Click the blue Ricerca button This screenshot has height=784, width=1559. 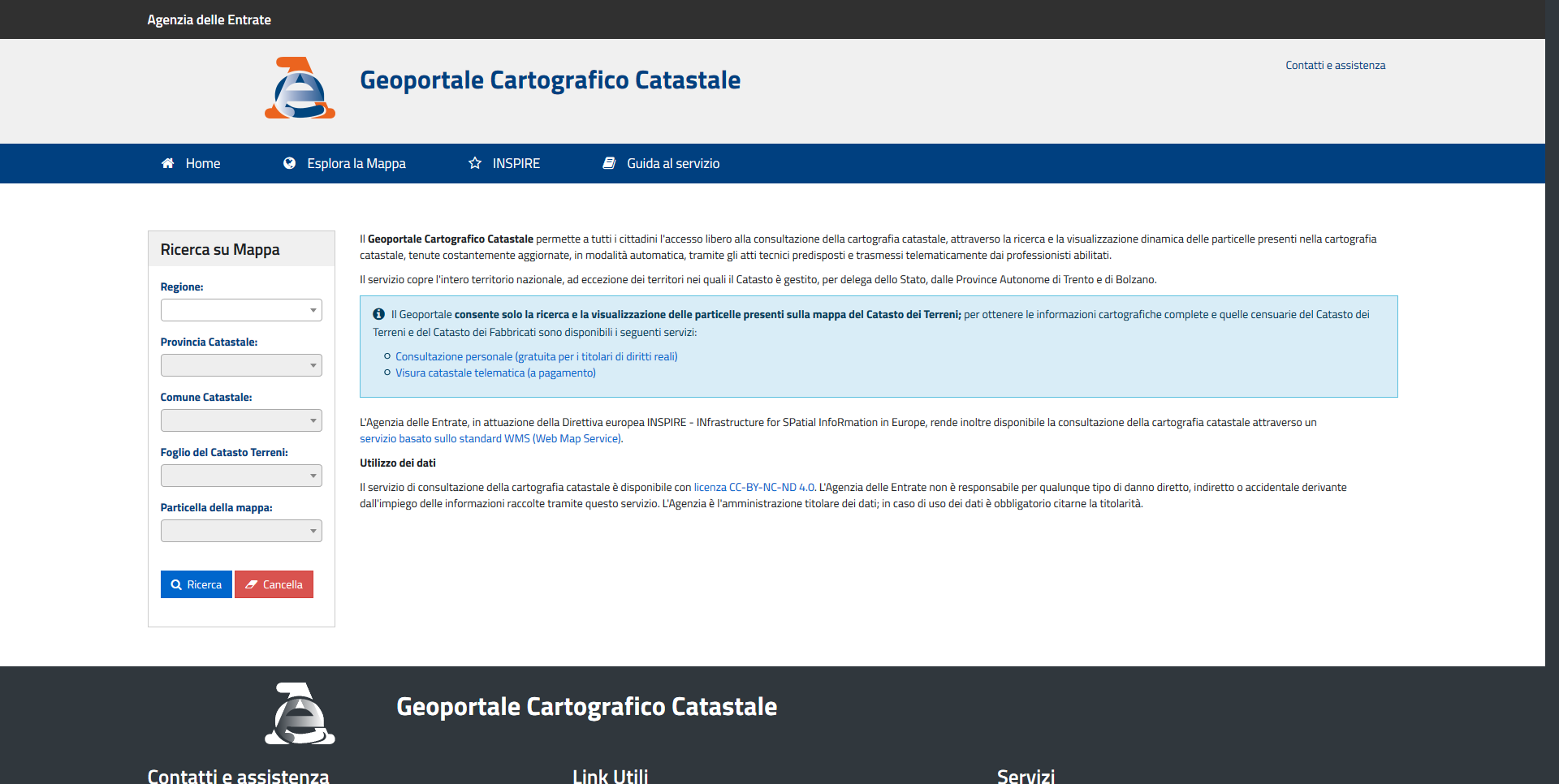tap(196, 584)
